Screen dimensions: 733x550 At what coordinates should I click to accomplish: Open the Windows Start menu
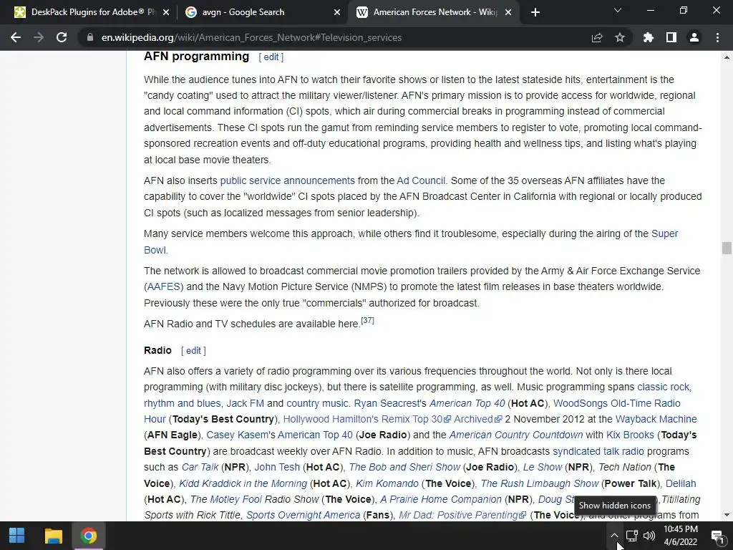click(17, 536)
